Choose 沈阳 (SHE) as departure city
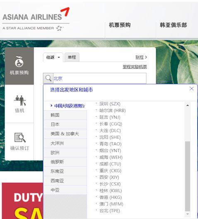The image size is (198, 219). 110,137
